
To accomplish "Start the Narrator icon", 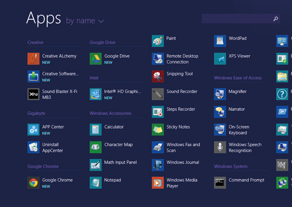I will coord(220,112).
